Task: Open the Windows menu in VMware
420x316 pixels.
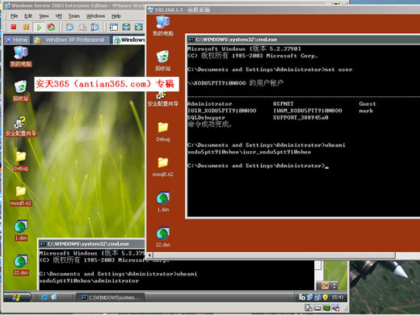Action: [x=95, y=16]
